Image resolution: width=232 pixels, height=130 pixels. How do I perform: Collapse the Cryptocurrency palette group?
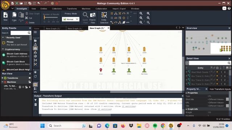(3, 49)
